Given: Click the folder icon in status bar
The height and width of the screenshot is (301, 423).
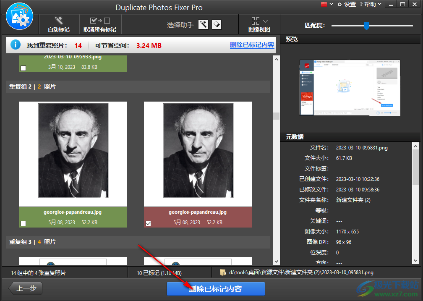Looking at the screenshot, I should pyautogui.click(x=222, y=272).
